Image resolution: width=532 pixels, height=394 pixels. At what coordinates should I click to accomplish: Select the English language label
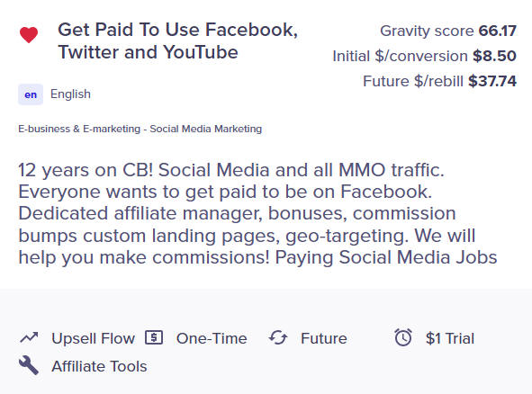tap(70, 94)
